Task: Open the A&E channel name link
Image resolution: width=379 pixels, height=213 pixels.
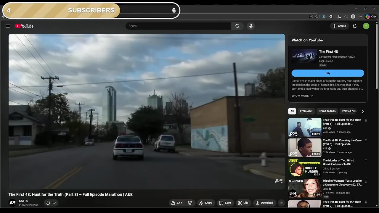Action: click(22, 201)
